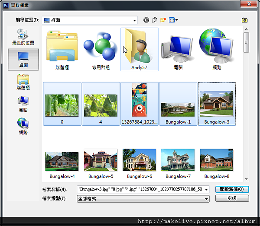Click the scrollbar up arrow
The image size is (260, 226).
click(x=247, y=29)
